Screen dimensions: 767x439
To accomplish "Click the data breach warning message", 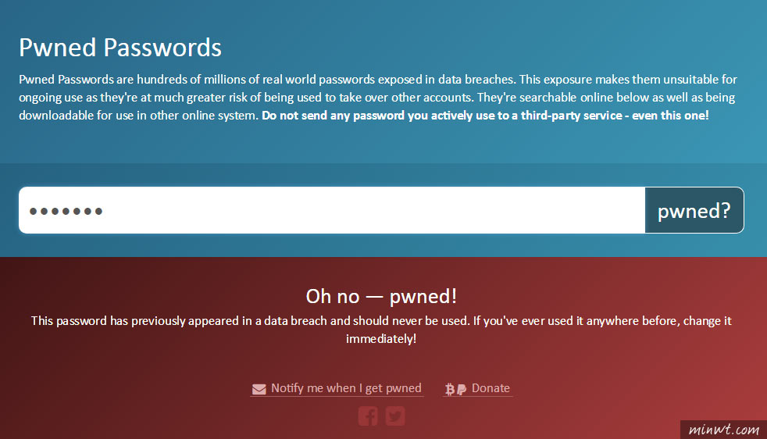I will pyautogui.click(x=381, y=330).
